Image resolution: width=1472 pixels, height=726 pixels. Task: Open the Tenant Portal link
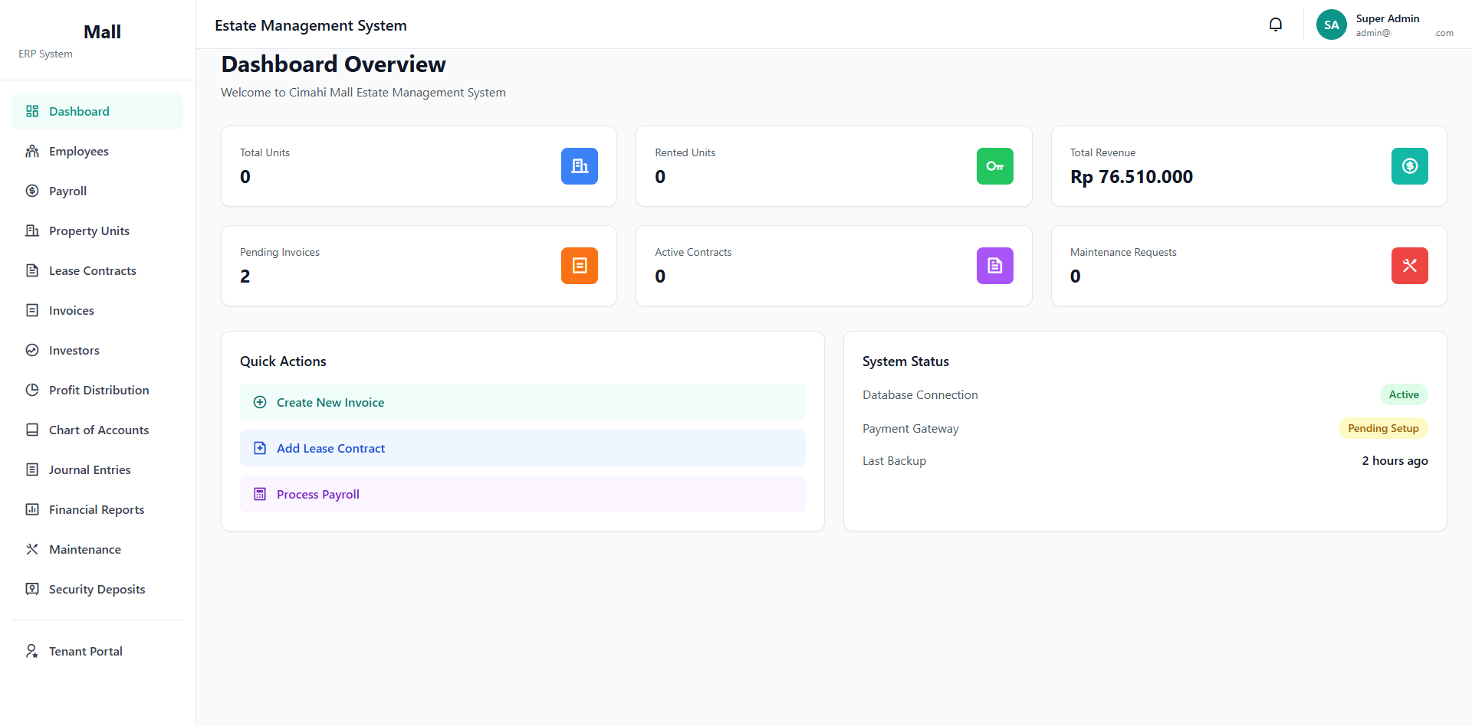tap(85, 652)
